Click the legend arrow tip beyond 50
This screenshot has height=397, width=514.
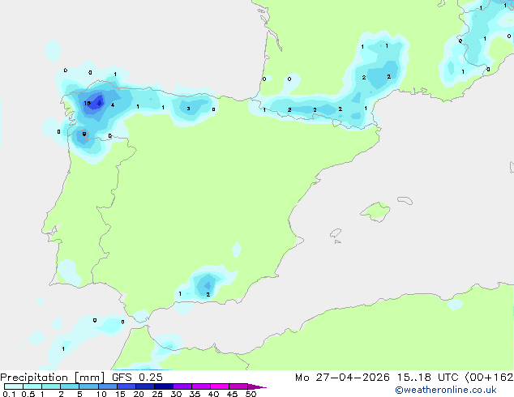click(257, 386)
